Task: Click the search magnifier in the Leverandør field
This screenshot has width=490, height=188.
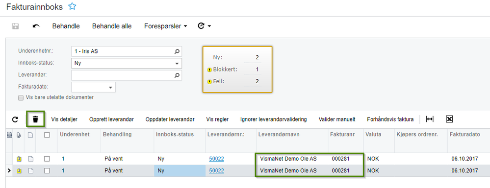Action: pos(177,75)
